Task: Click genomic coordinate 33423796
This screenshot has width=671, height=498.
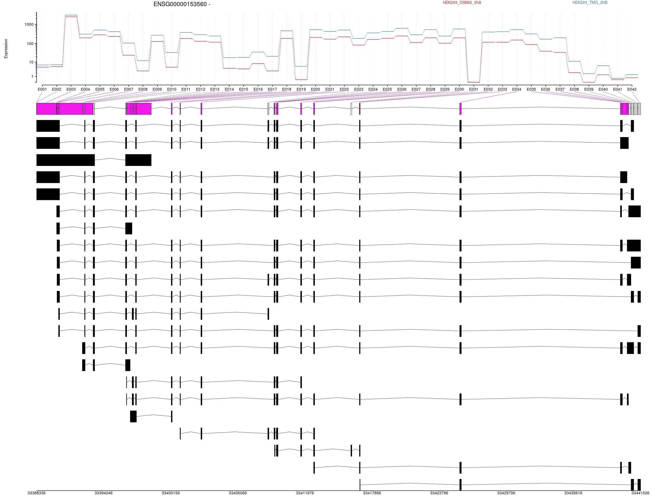Action: point(439,493)
